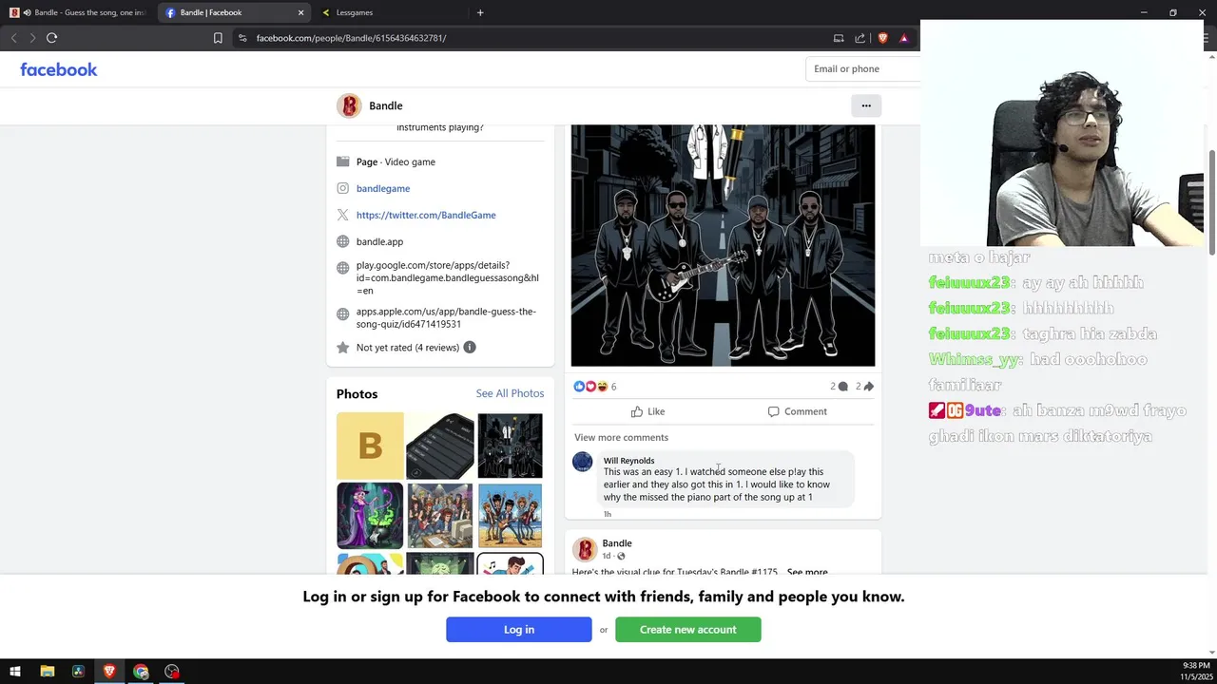This screenshot has width=1217, height=684.
Task: Click the comments count icon
Action: (839, 387)
